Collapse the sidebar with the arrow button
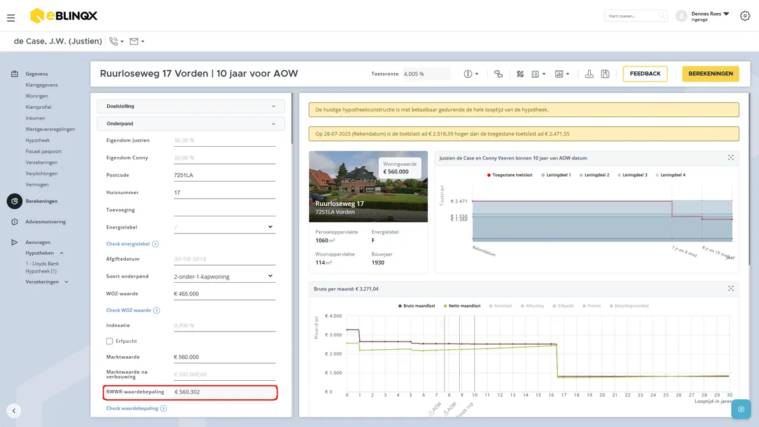The width and height of the screenshot is (759, 427). [x=14, y=411]
